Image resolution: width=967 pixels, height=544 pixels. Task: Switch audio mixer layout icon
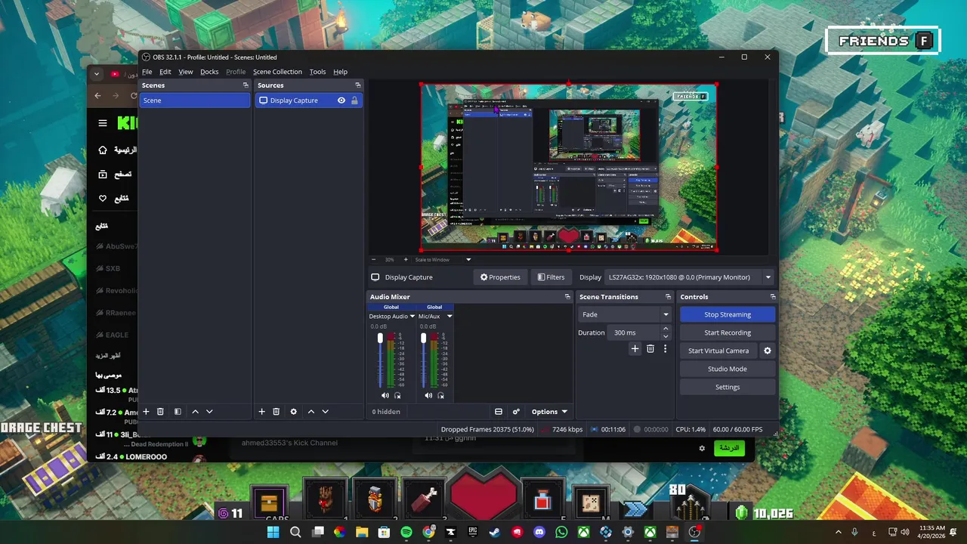[499, 412]
